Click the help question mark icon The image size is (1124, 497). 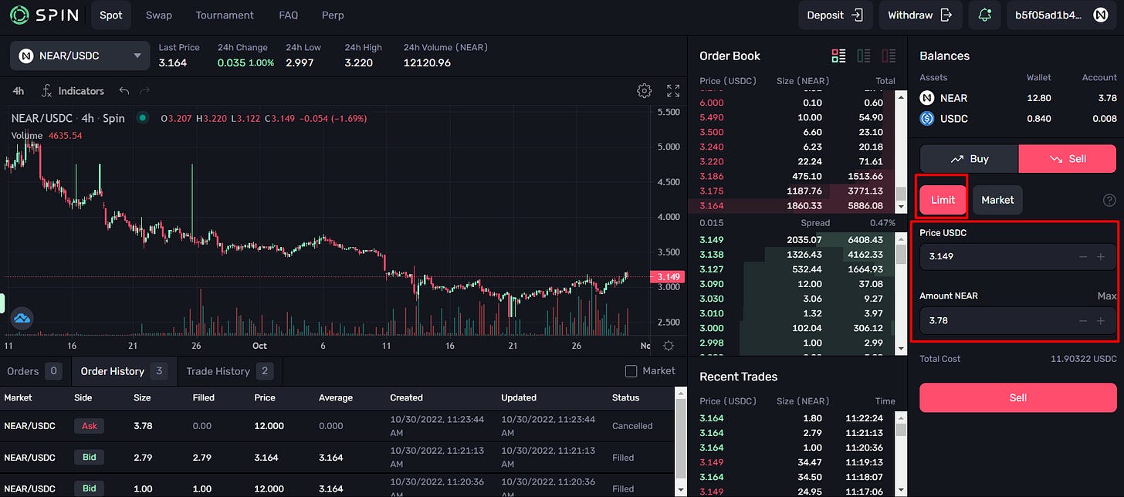pos(1109,200)
